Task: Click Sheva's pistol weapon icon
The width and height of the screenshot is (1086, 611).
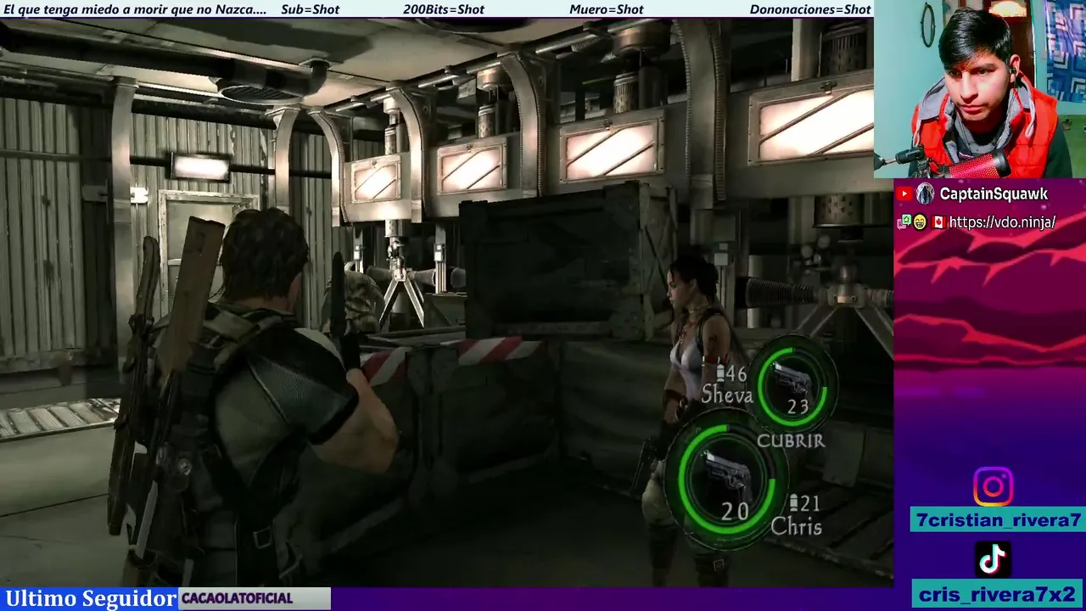Action: [792, 379]
